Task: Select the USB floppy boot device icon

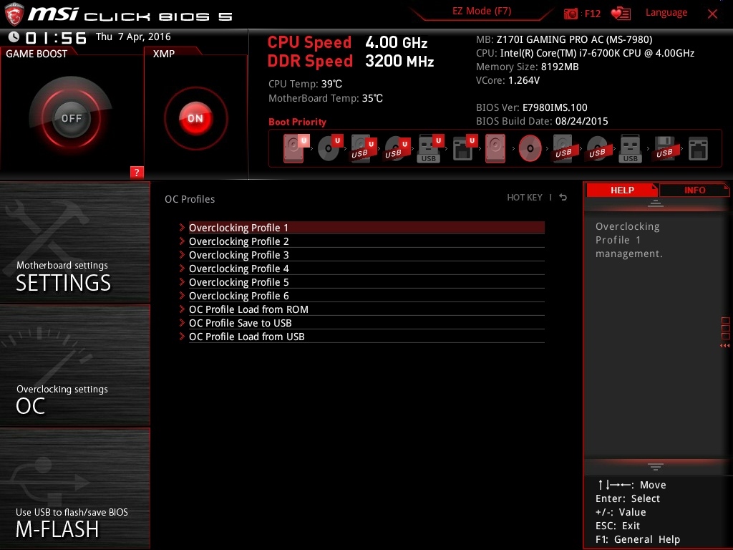Action: [x=664, y=148]
